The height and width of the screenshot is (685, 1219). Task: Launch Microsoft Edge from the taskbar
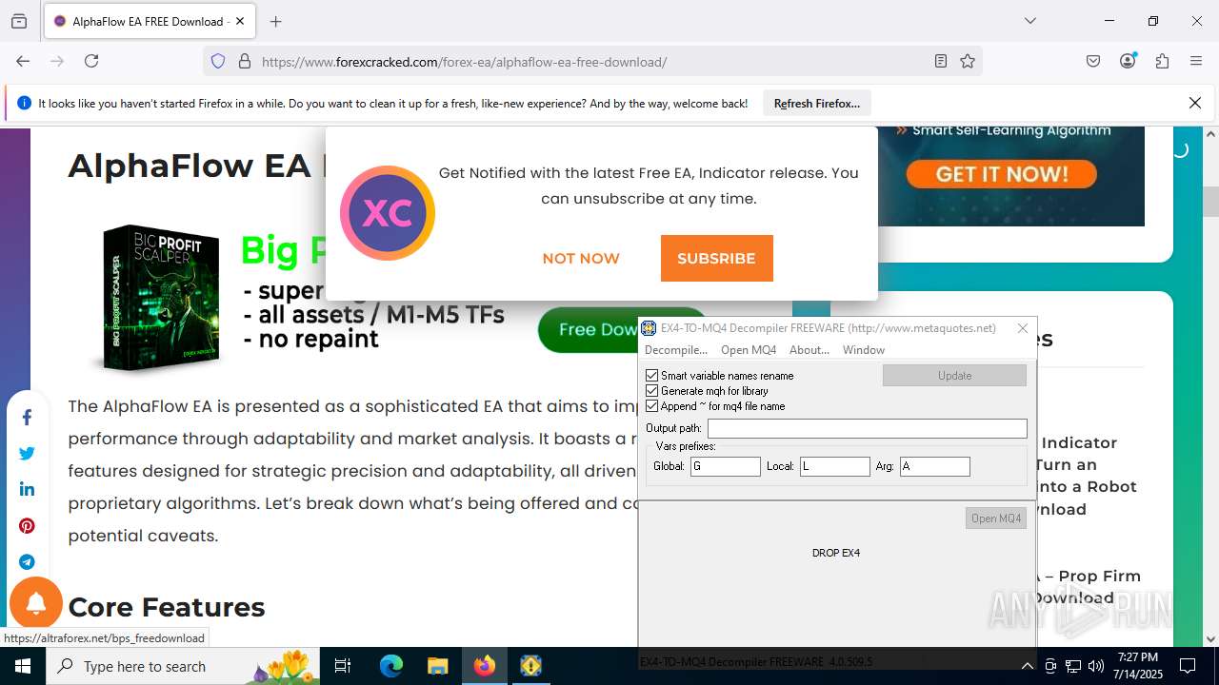tap(391, 666)
